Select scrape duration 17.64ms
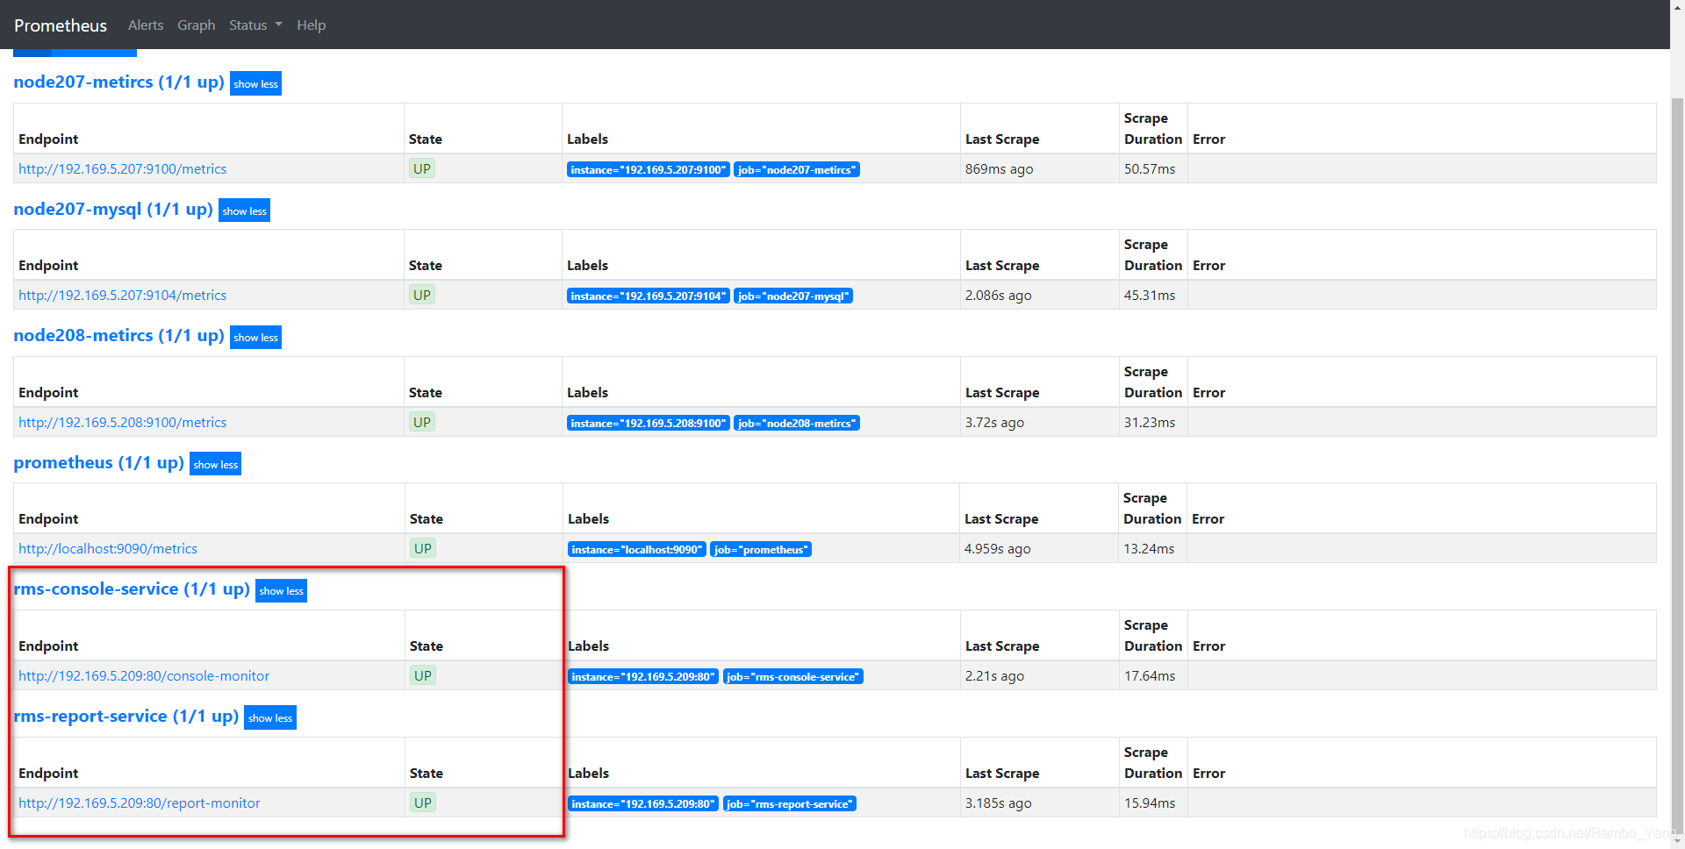 pyautogui.click(x=1150, y=676)
